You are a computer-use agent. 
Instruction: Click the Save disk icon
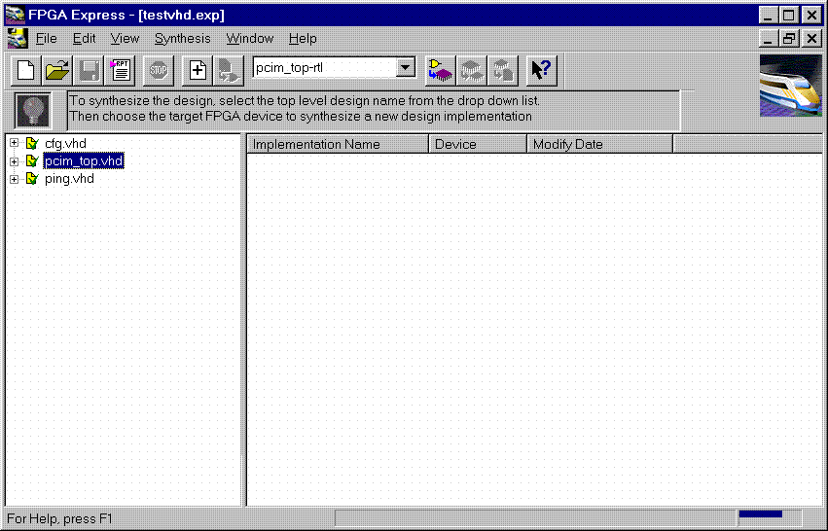click(89, 70)
